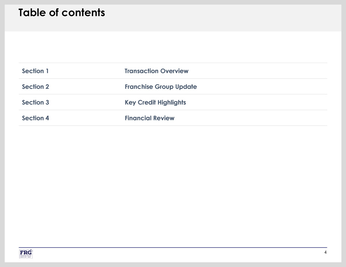346x267 pixels.
Task: Open the 'Transaction Overview' entry
Action: click(x=156, y=71)
